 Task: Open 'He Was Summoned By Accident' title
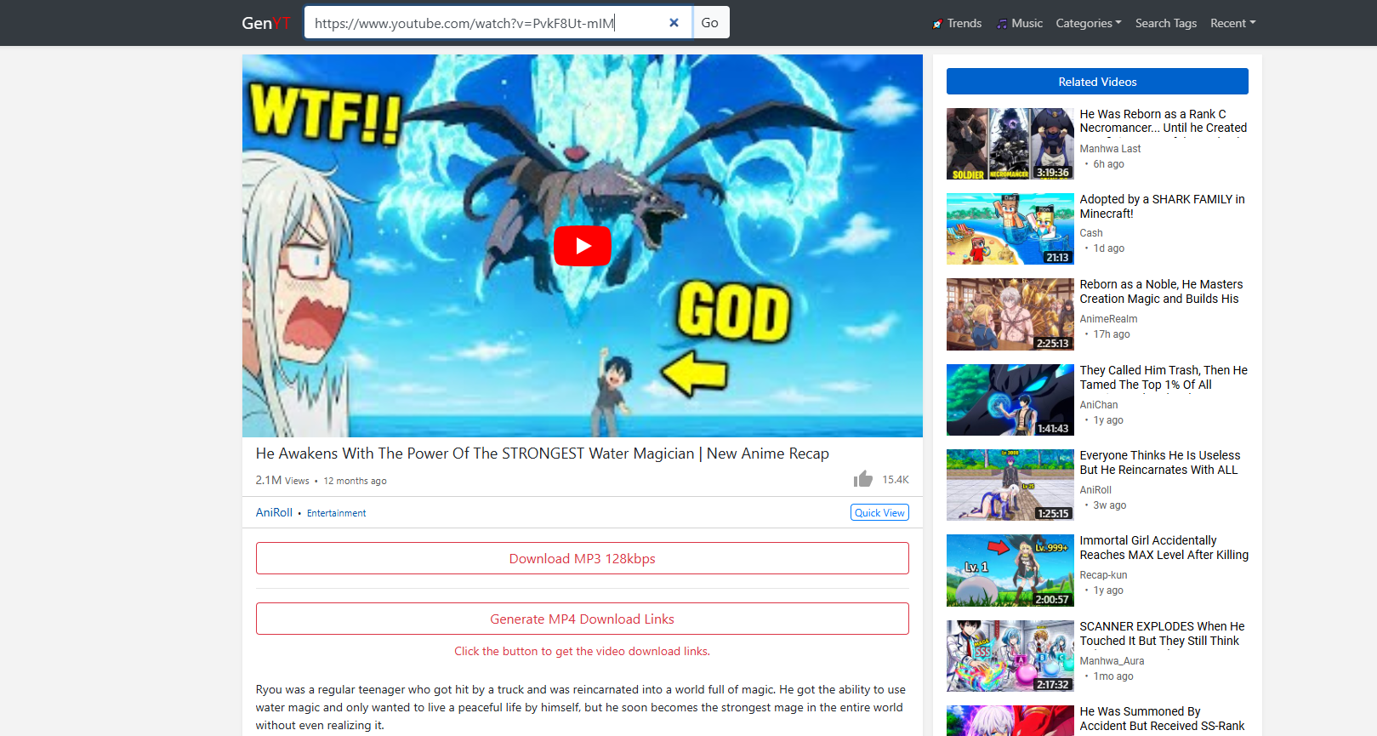click(x=1163, y=718)
